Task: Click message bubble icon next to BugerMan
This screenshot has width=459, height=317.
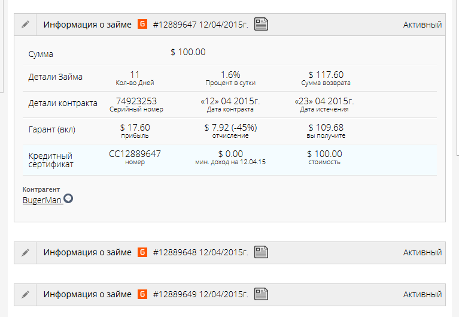Action: click(68, 198)
